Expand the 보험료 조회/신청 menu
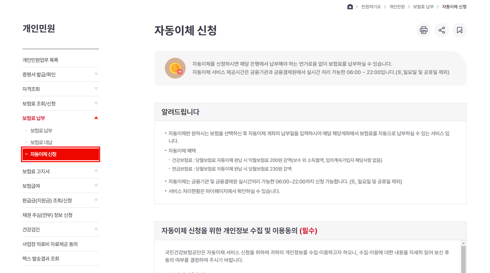The image size is (490, 273). 96,103
